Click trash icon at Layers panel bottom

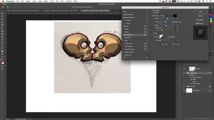coord(210,119)
